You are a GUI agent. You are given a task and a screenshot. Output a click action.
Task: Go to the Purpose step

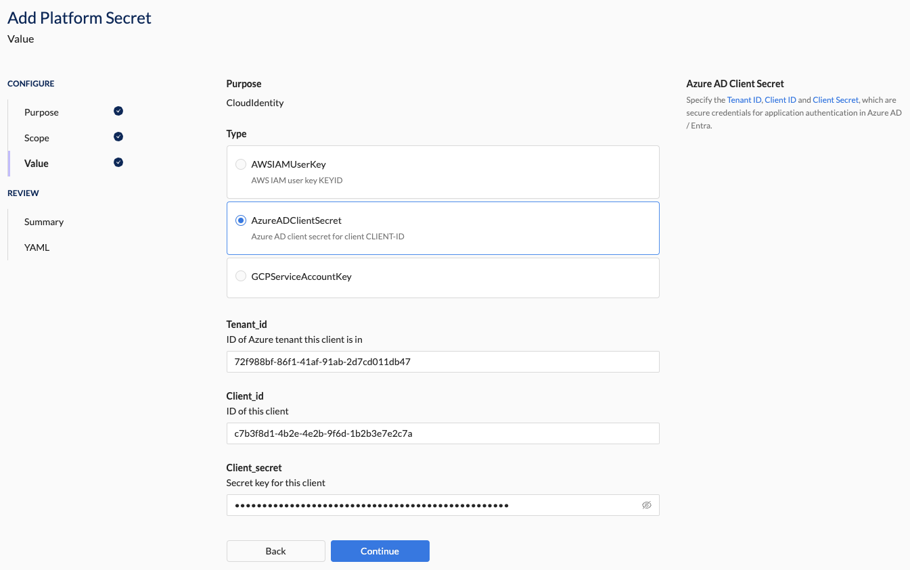[41, 112]
